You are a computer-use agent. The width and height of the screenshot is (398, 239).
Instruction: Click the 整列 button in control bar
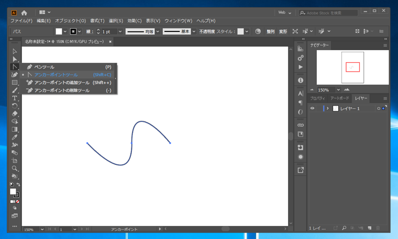click(x=270, y=31)
